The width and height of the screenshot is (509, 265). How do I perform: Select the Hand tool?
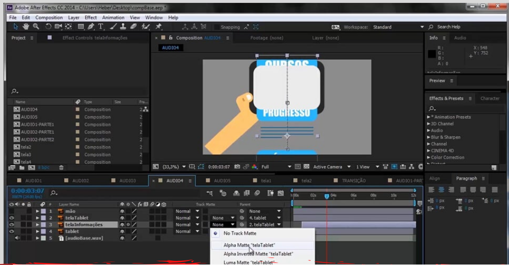pyautogui.click(x=25, y=26)
